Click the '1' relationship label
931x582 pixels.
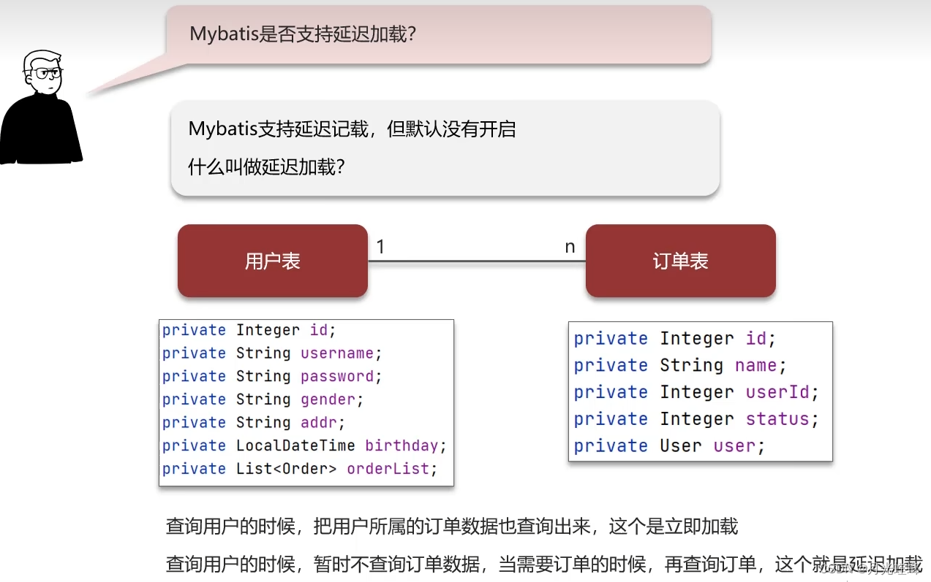(380, 247)
